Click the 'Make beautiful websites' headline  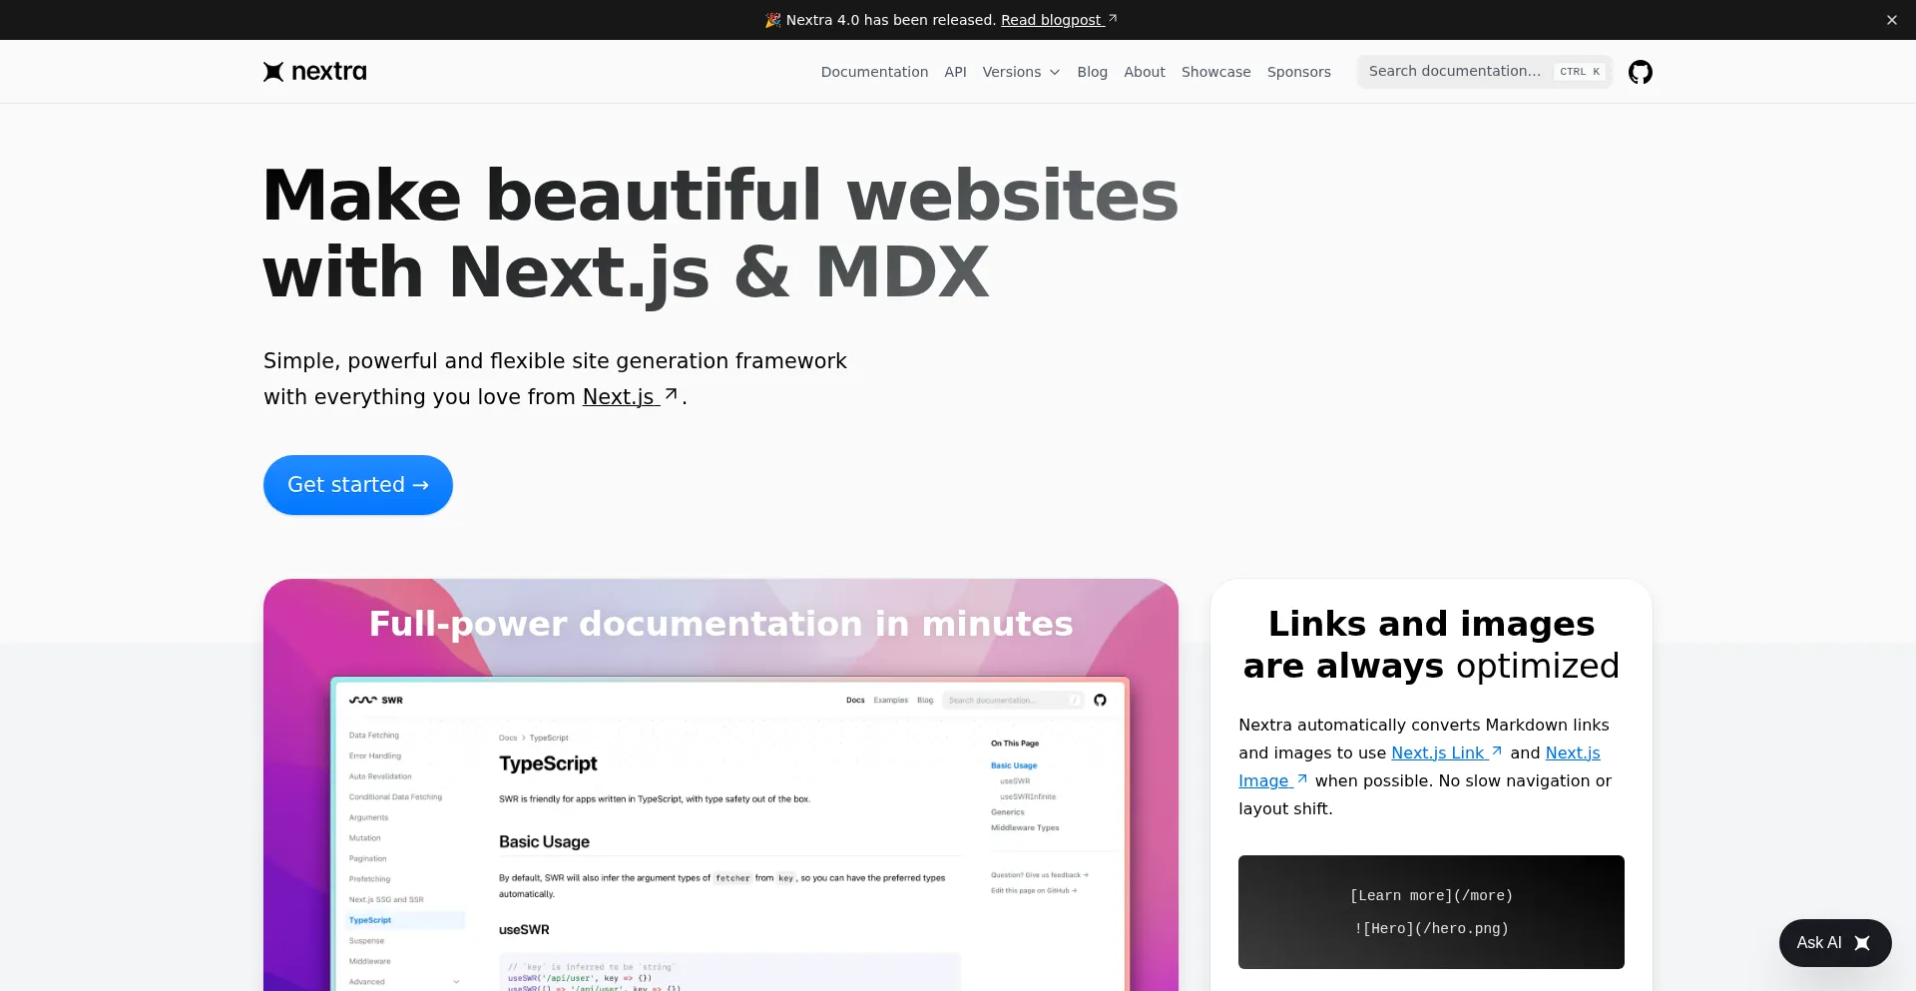pos(720,233)
